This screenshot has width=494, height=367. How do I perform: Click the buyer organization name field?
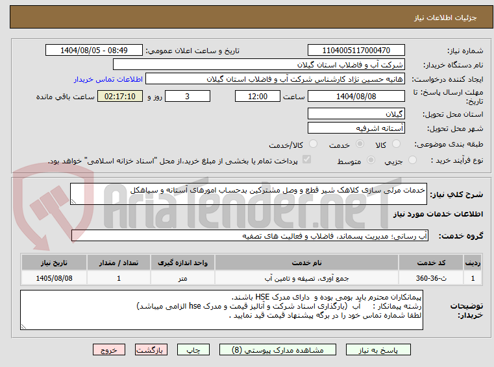click(x=258, y=65)
